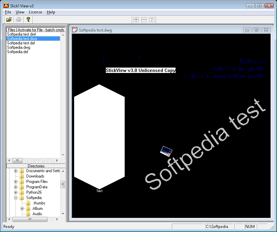Expand the Python26 tree node

coord(16,192)
